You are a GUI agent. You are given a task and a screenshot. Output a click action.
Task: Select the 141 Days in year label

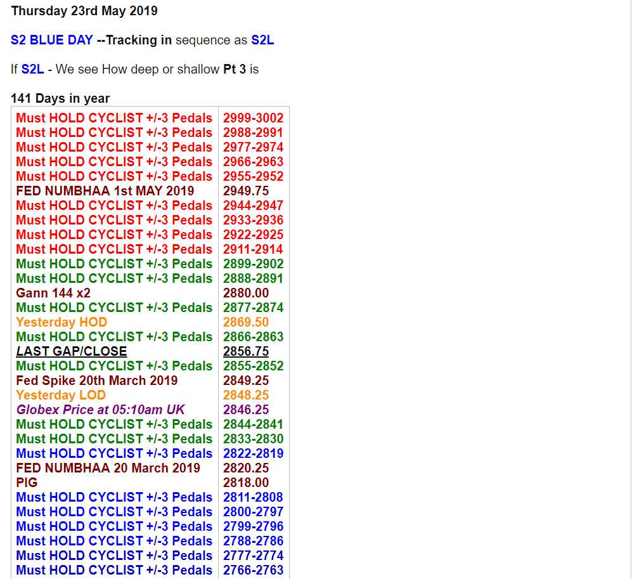coord(60,98)
